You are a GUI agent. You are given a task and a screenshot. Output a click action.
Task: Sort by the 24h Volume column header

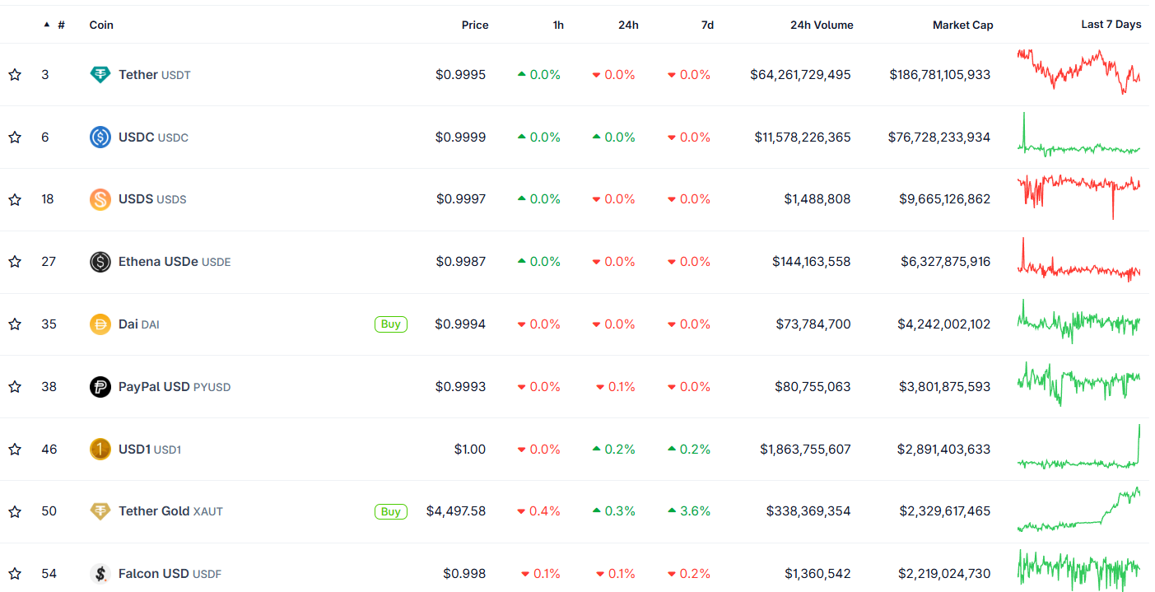[821, 25]
